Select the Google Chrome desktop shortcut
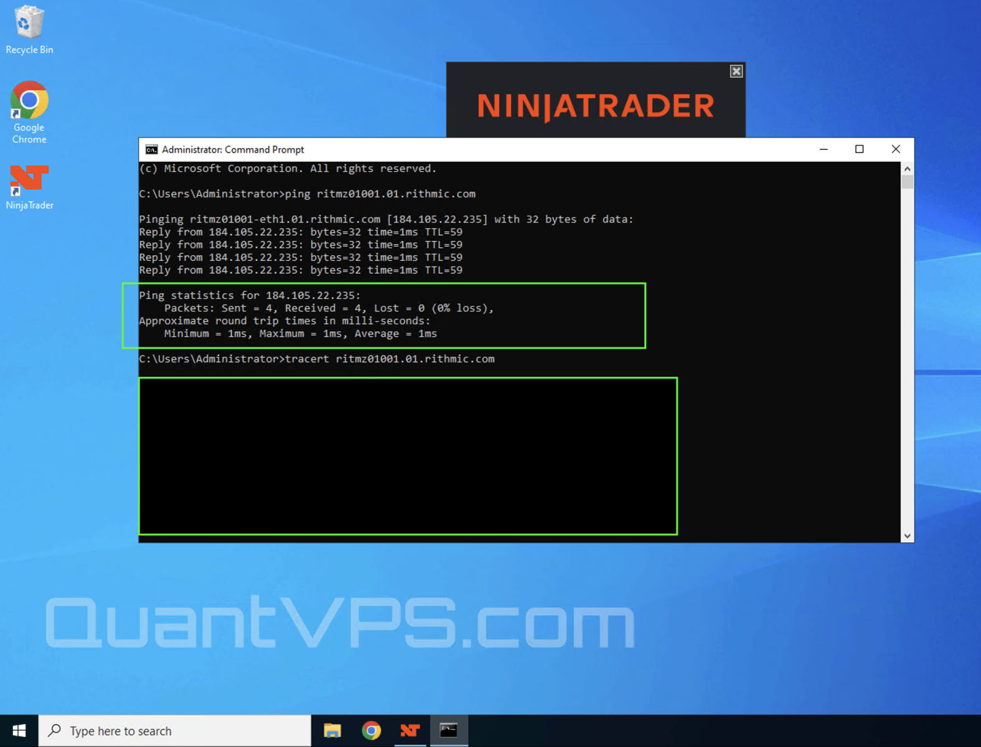This screenshot has width=981, height=747. tap(29, 113)
